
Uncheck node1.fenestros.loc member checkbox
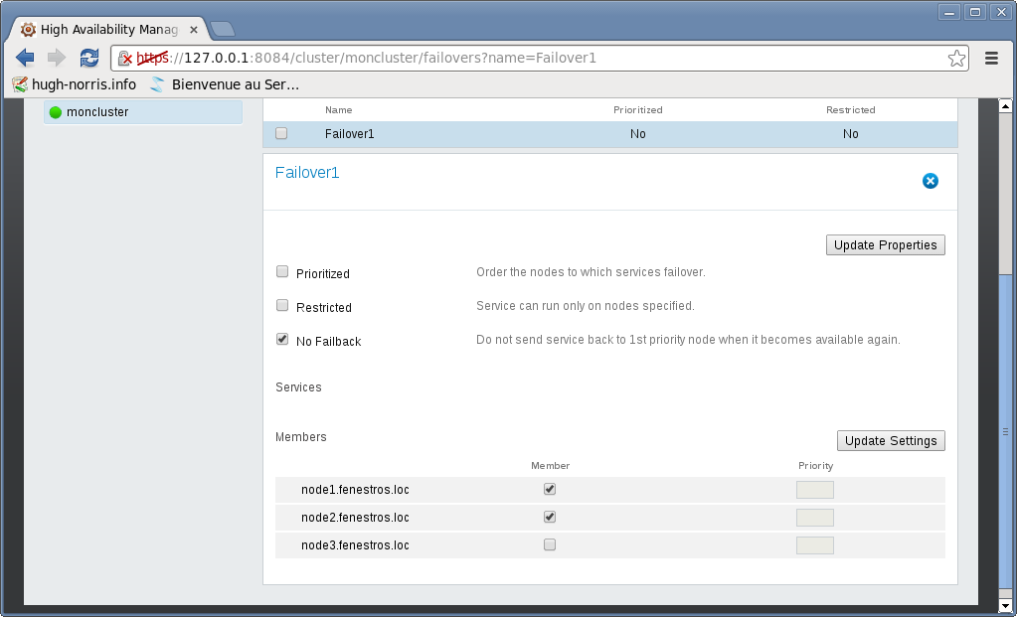(550, 489)
